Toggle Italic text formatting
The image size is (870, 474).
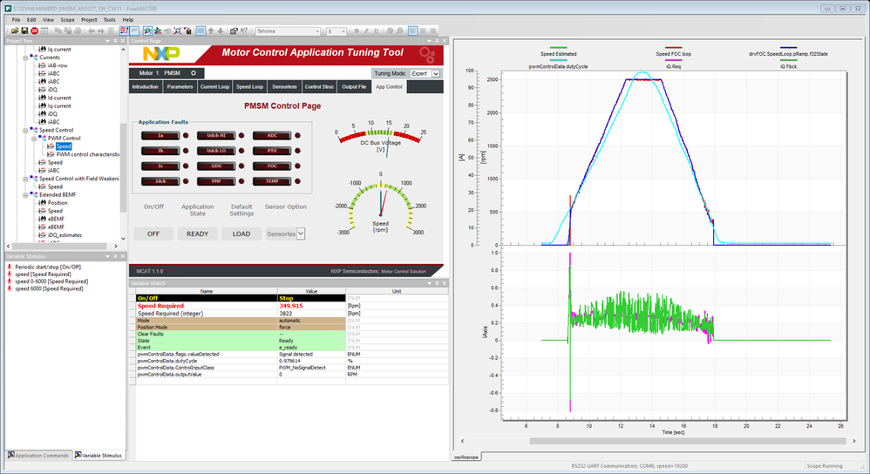coord(366,31)
